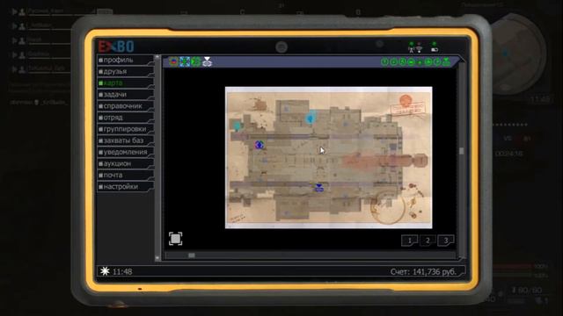Open the захваты баз section
563x316 pixels.
point(125,140)
